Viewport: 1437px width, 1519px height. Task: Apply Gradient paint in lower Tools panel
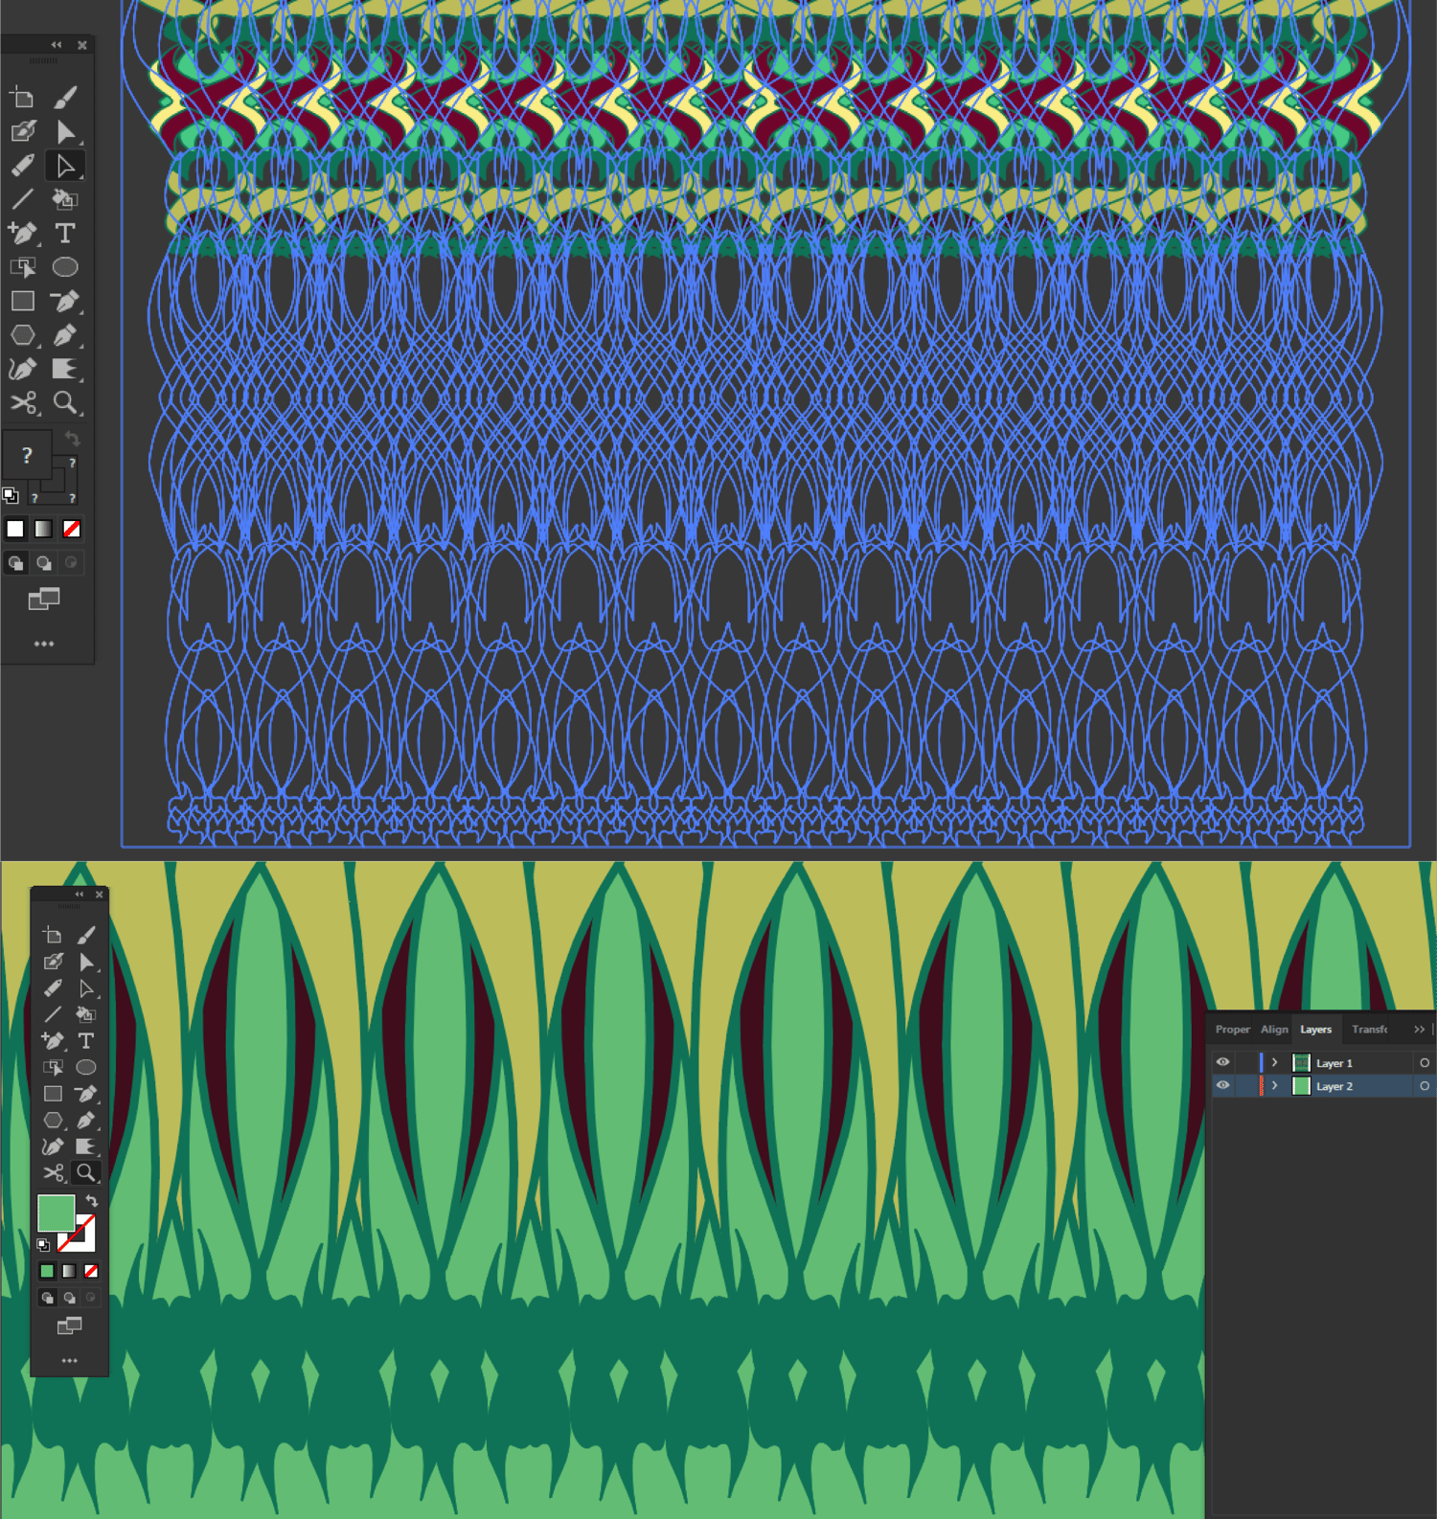(69, 1271)
